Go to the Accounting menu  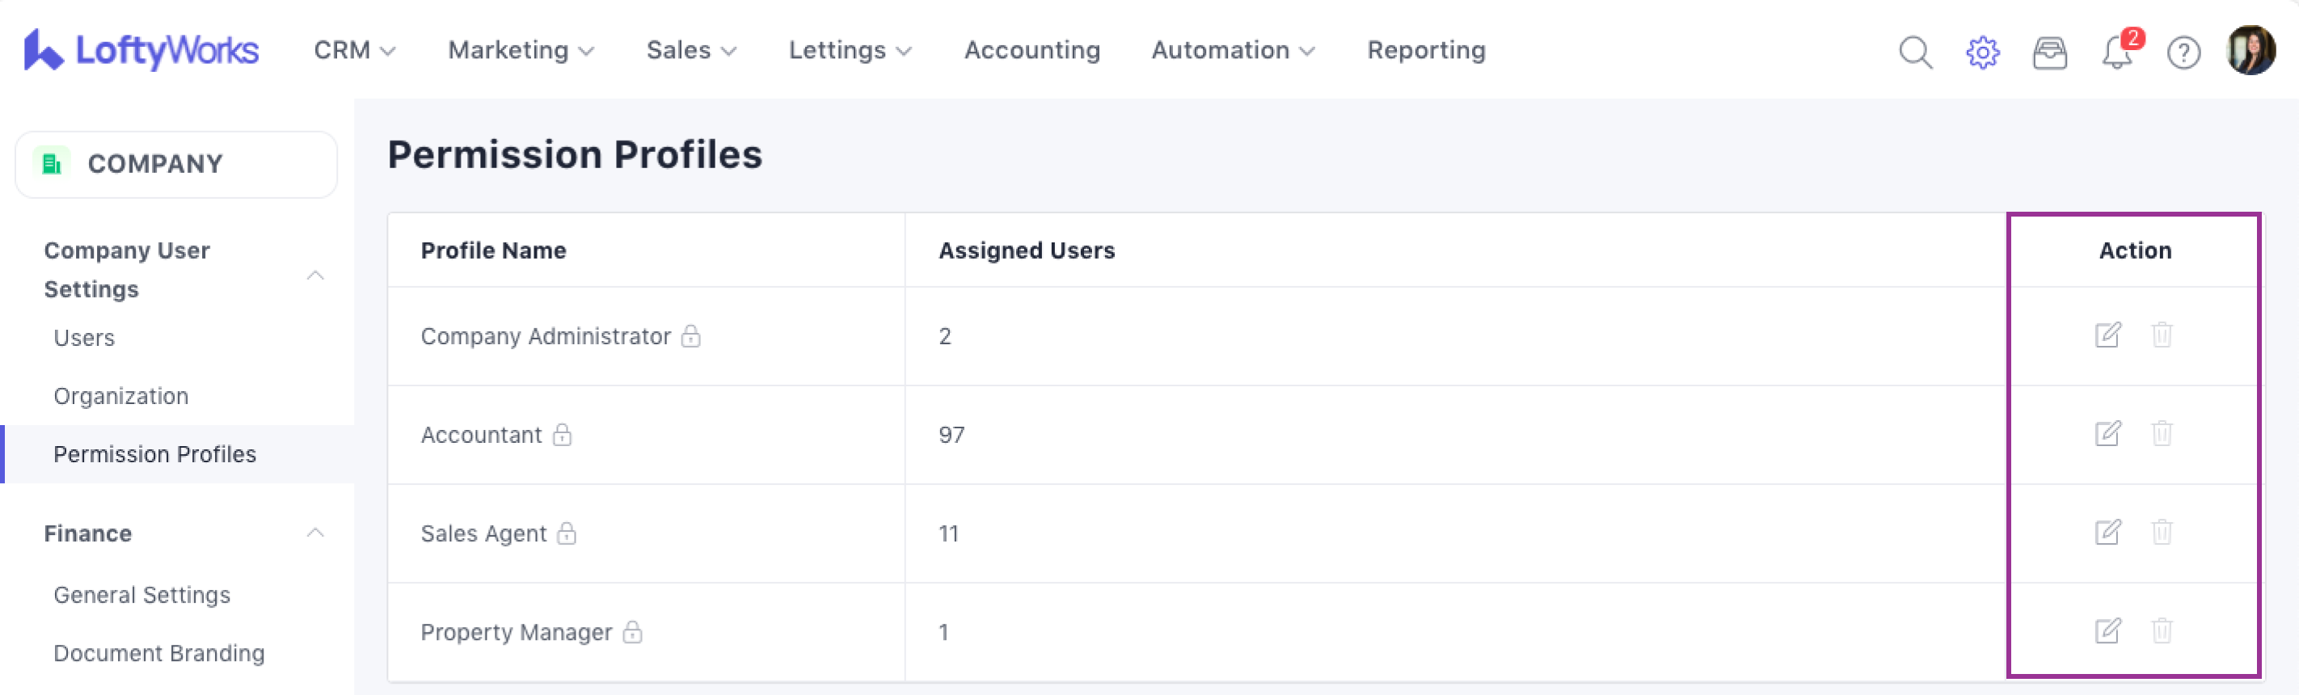pyautogui.click(x=1031, y=51)
